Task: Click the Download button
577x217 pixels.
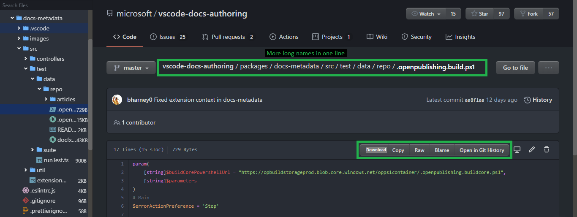Action: (376, 150)
